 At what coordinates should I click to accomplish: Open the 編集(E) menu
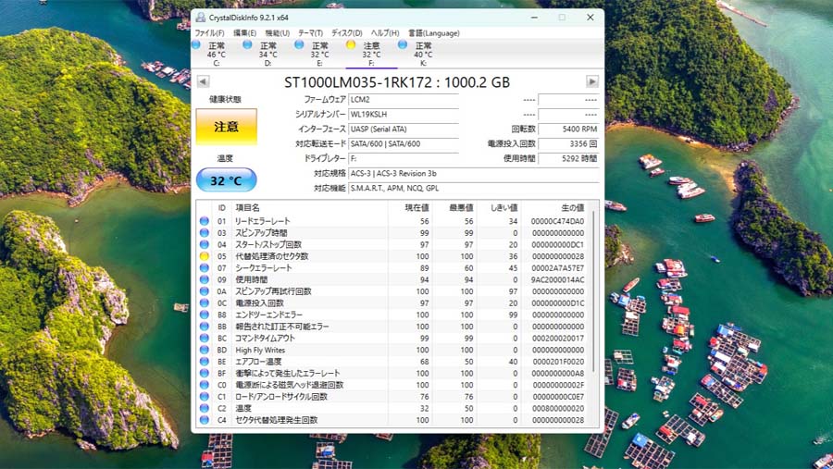[244, 33]
